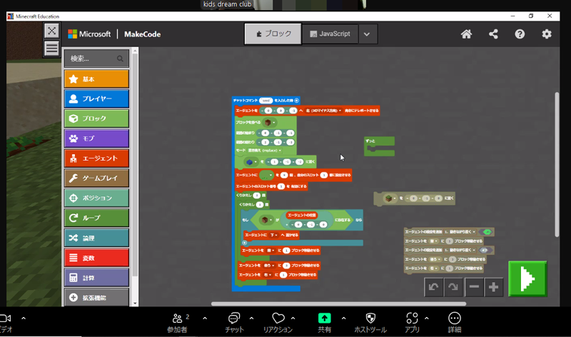Zoom out the workspace with the minus button
The width and height of the screenshot is (571, 337).
pyautogui.click(x=474, y=287)
